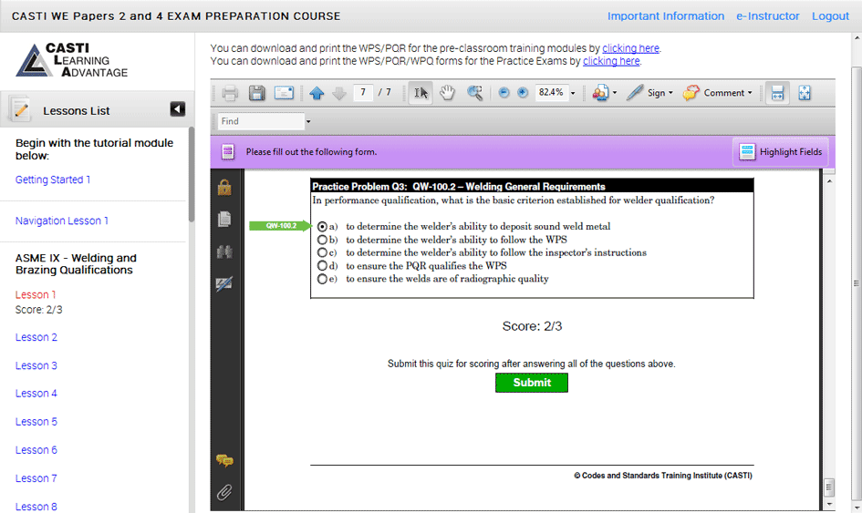
Task: Click the share/collaborate people icon
Action: (x=600, y=93)
